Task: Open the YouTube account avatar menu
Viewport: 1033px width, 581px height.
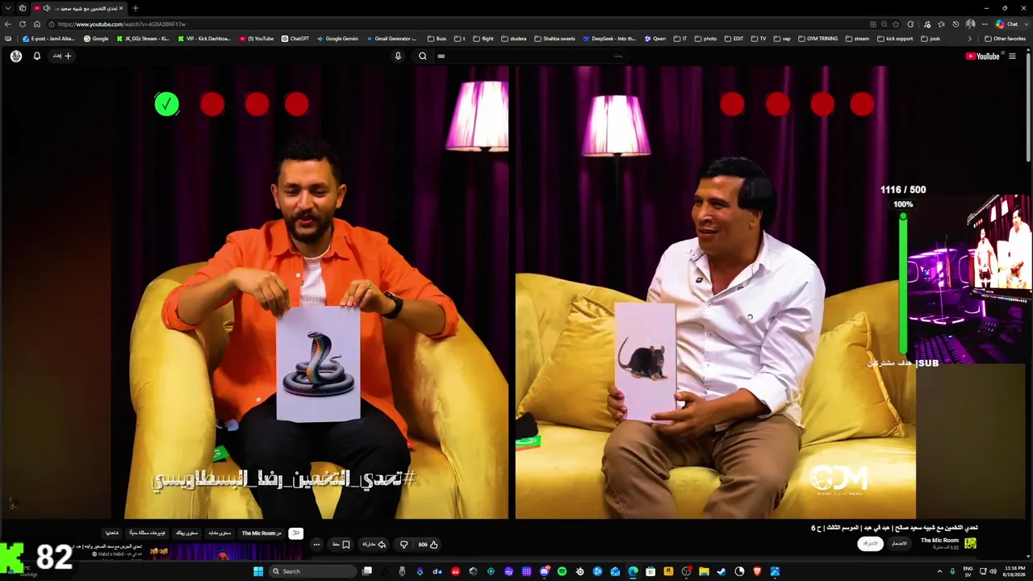Action: click(16, 56)
